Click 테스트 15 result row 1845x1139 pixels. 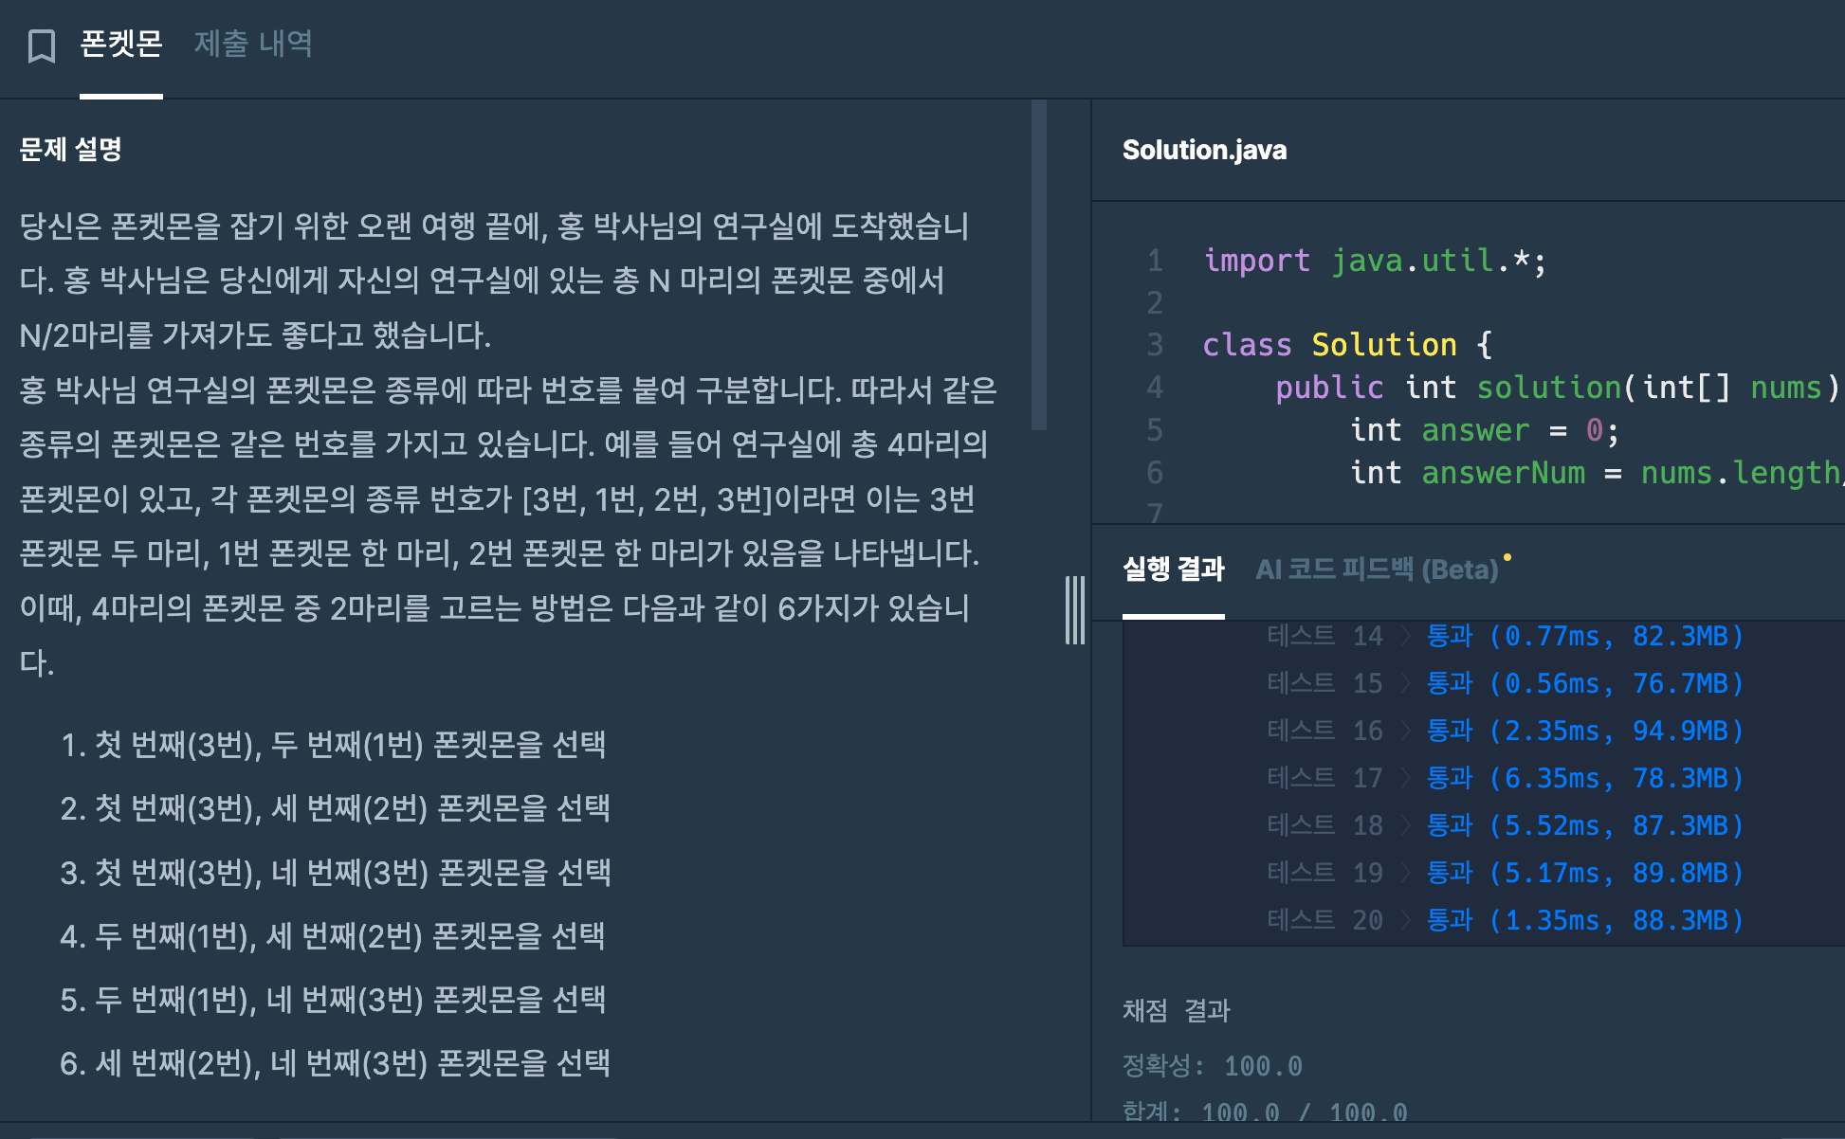(x=1505, y=683)
